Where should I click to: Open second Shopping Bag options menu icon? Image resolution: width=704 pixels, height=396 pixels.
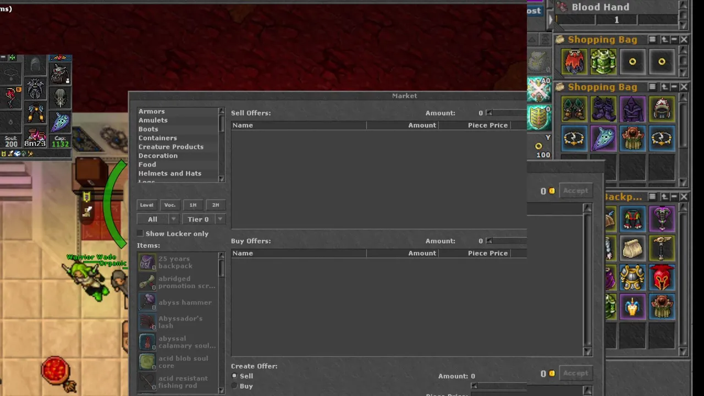tap(652, 87)
